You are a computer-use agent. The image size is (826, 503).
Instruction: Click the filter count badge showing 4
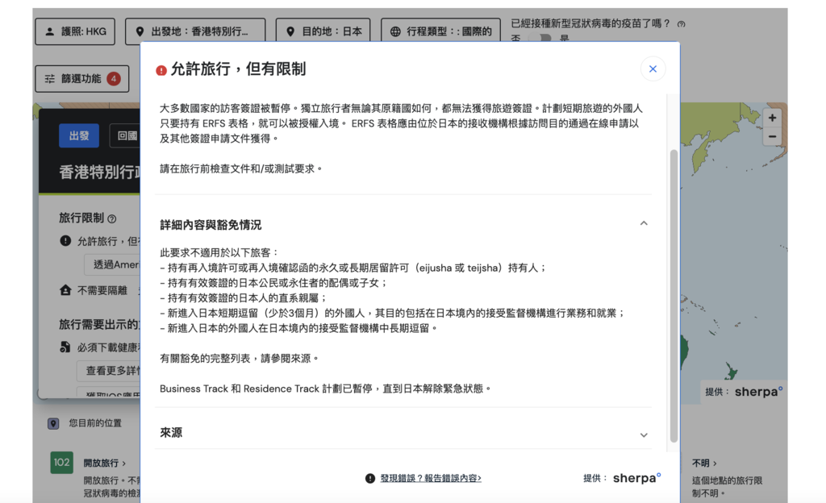click(x=113, y=79)
